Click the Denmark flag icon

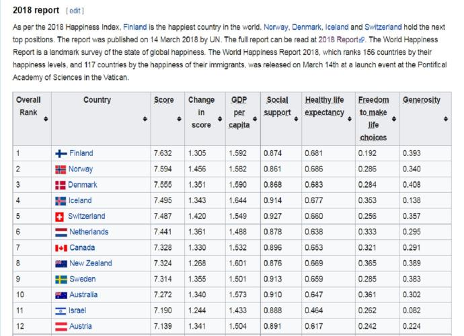pos(61,185)
